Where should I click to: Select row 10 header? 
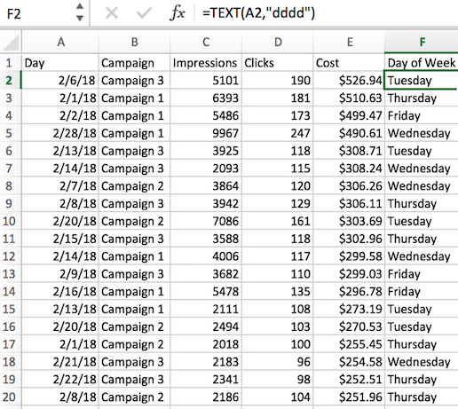[10, 221]
